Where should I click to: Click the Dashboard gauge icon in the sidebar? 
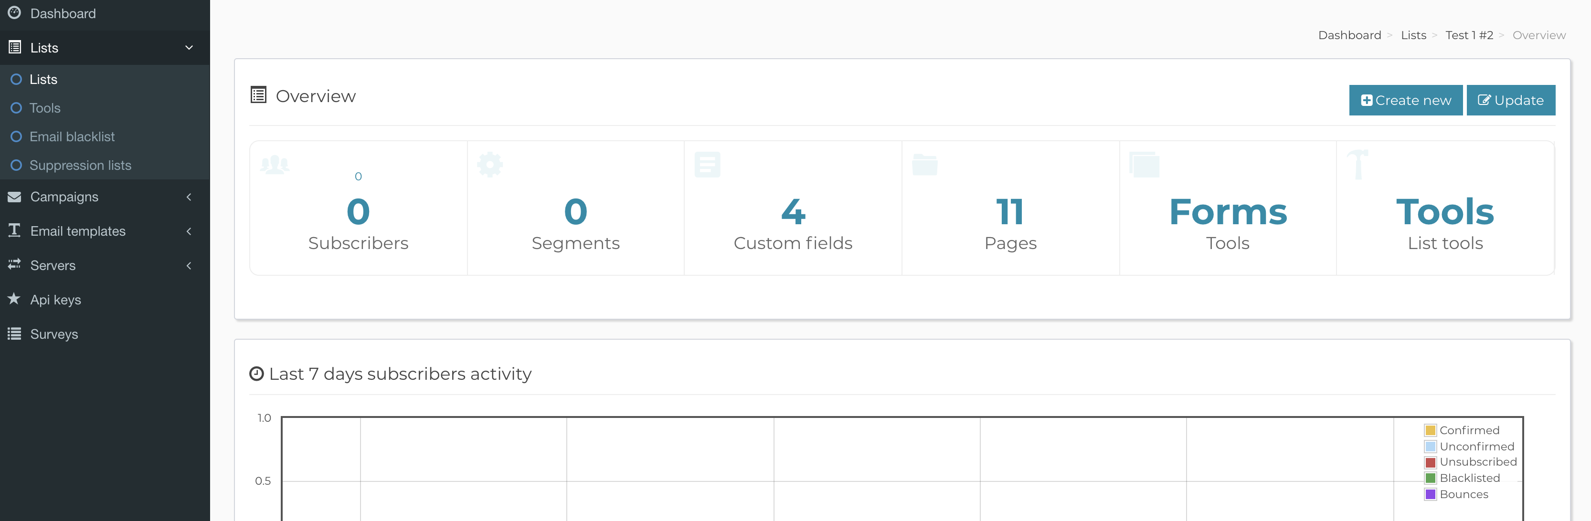tap(14, 13)
